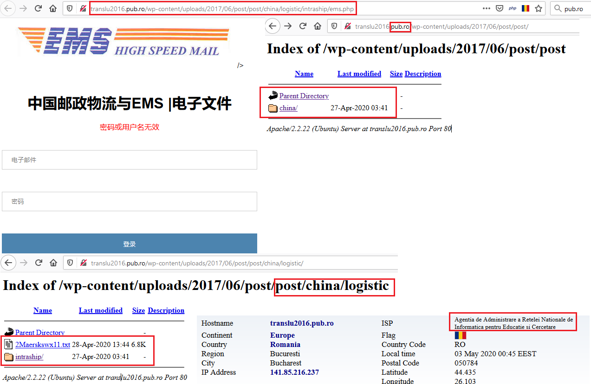Go back in the post/post index browser

point(273,26)
